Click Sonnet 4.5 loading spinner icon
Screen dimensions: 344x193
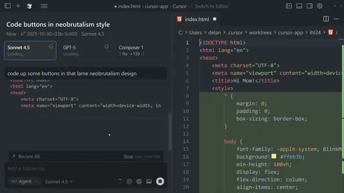click(51, 47)
